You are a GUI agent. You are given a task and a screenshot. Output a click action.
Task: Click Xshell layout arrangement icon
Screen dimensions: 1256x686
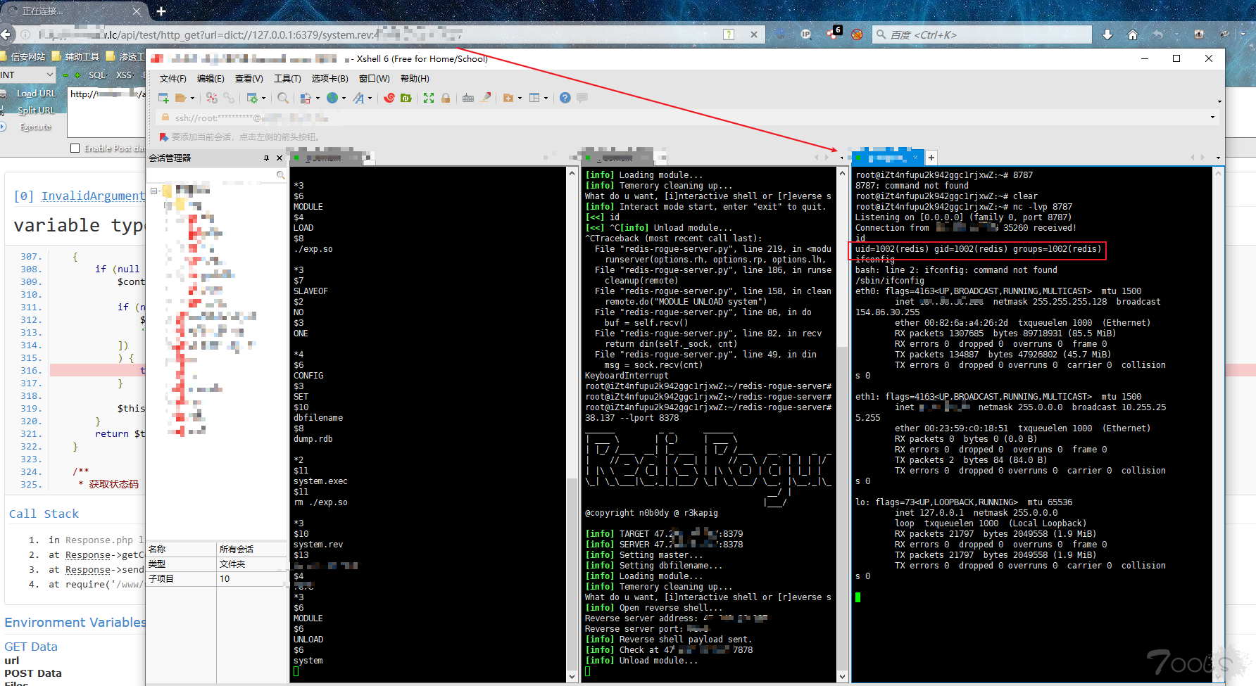(x=534, y=98)
